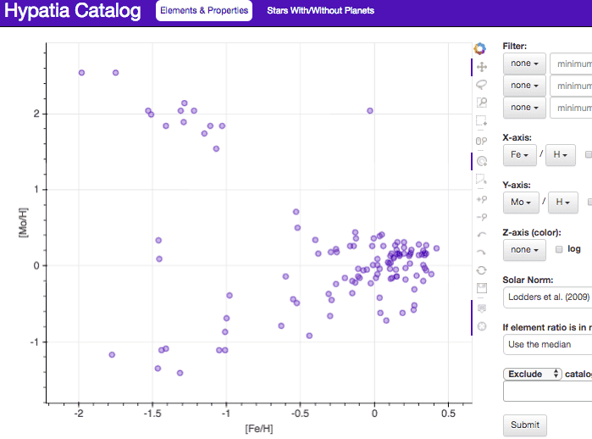Select the Box Select tool

click(x=481, y=120)
